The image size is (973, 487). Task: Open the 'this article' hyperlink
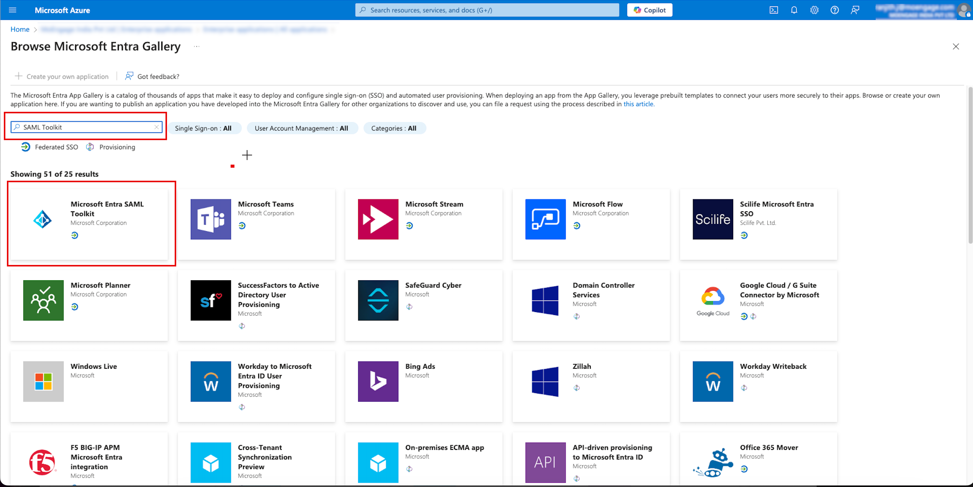click(639, 104)
